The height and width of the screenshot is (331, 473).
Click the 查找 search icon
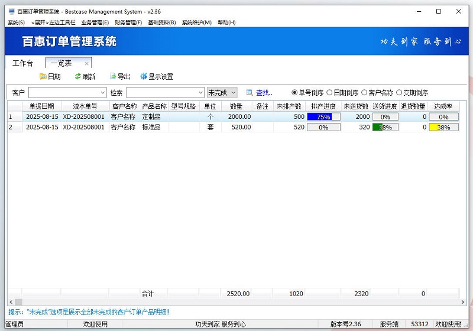pyautogui.click(x=250, y=93)
